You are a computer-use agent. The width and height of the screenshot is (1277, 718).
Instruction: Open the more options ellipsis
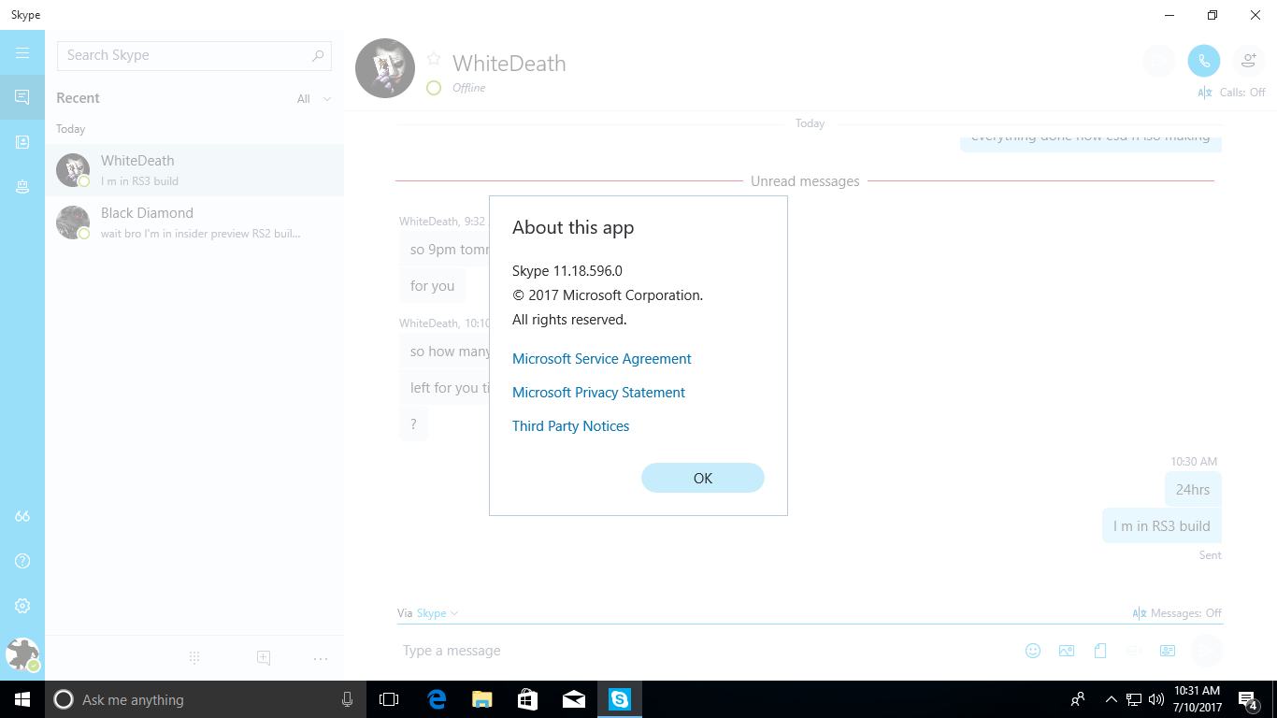coord(321,658)
